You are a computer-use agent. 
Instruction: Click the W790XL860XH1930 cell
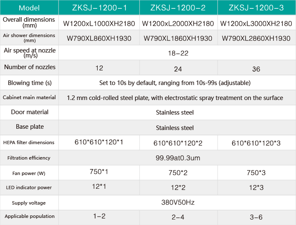tap(99, 38)
